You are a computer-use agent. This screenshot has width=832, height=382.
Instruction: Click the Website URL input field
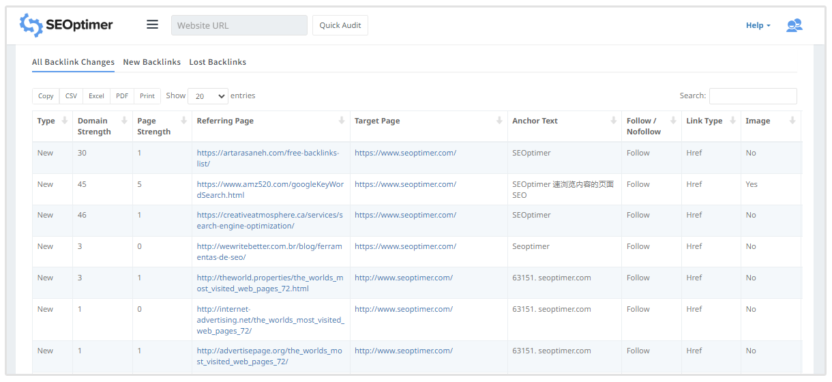tap(239, 25)
